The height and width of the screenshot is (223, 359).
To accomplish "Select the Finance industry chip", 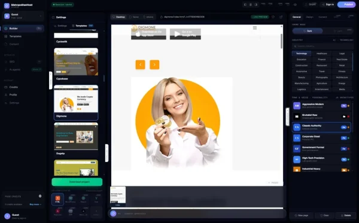I will click(322, 59).
